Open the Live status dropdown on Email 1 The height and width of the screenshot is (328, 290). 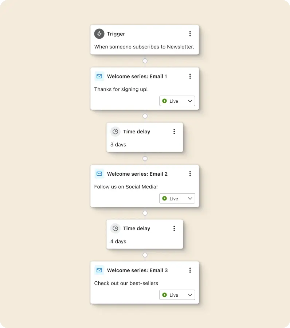tap(190, 101)
